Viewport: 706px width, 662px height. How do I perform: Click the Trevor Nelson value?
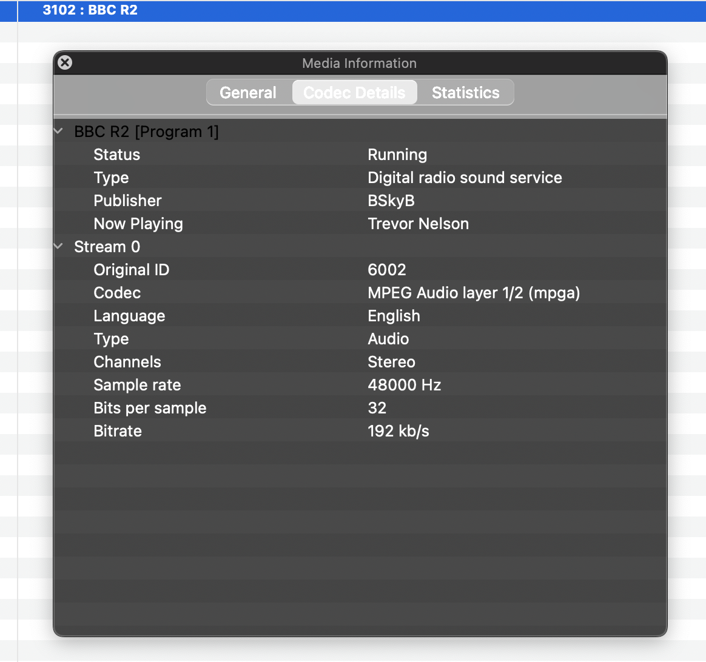click(419, 224)
